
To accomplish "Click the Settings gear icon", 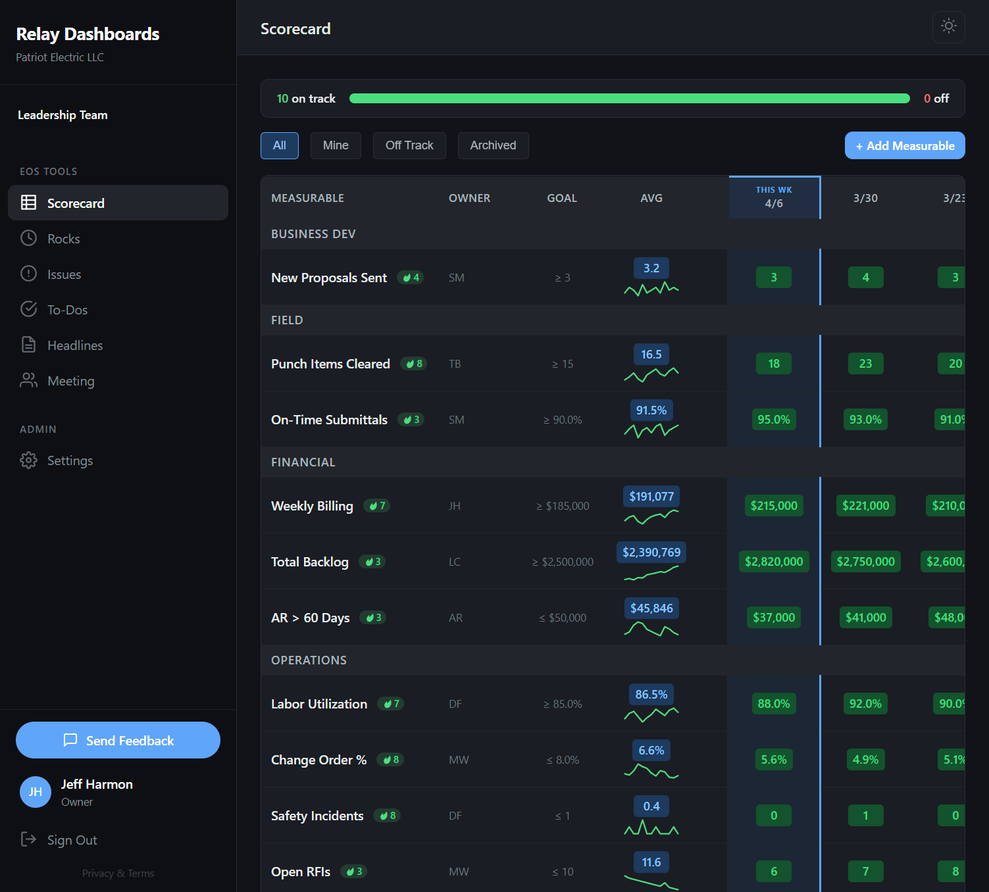I will [x=28, y=460].
